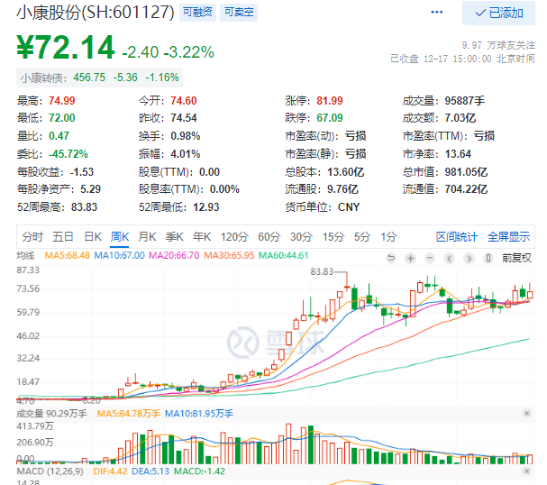This screenshot has width=547, height=485.
Task: Select the 30分 interval tab
Action: (x=301, y=237)
